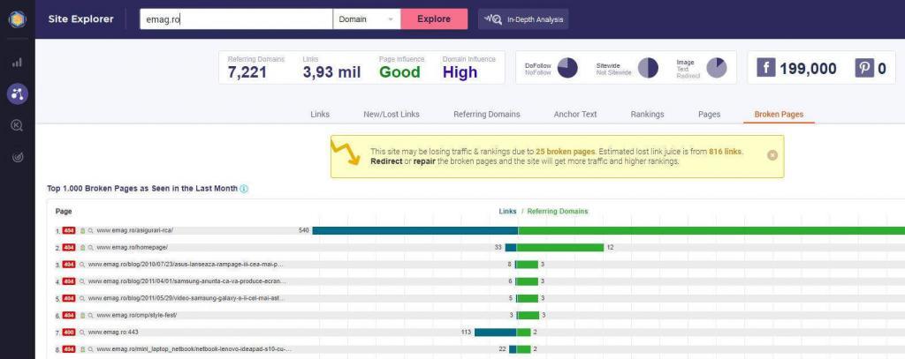Viewport: 905px width, 359px height.
Task: Switch to the Links tab
Action: (x=320, y=114)
